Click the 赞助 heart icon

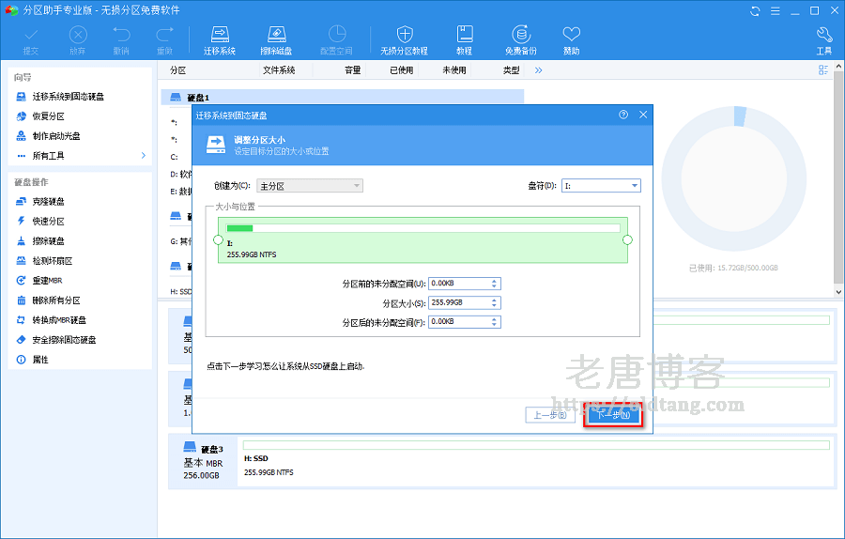pos(571,39)
